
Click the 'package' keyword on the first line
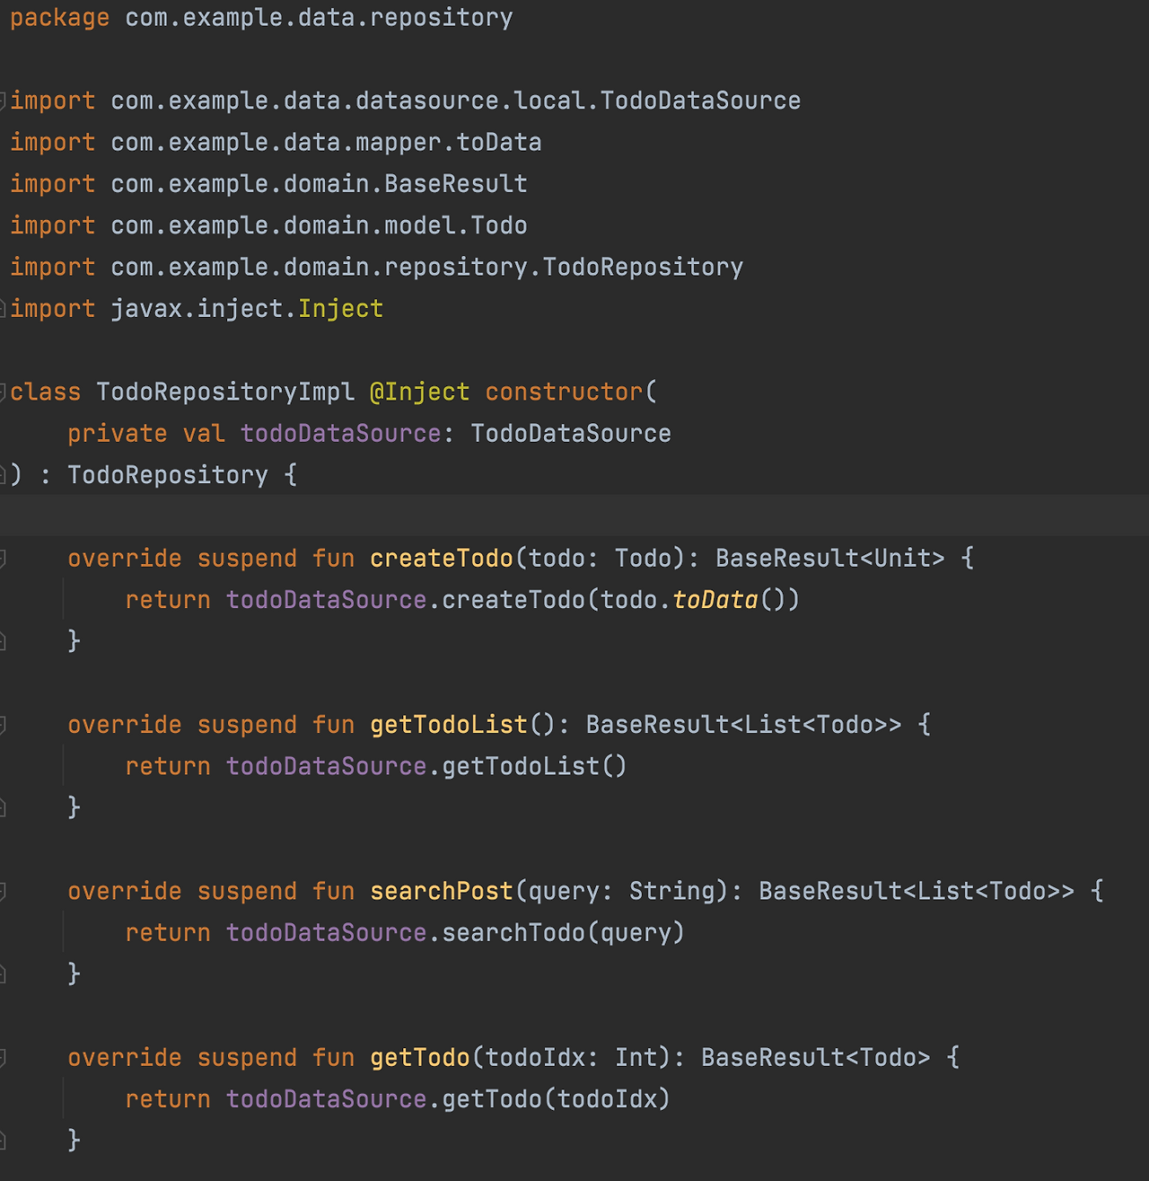60,18
